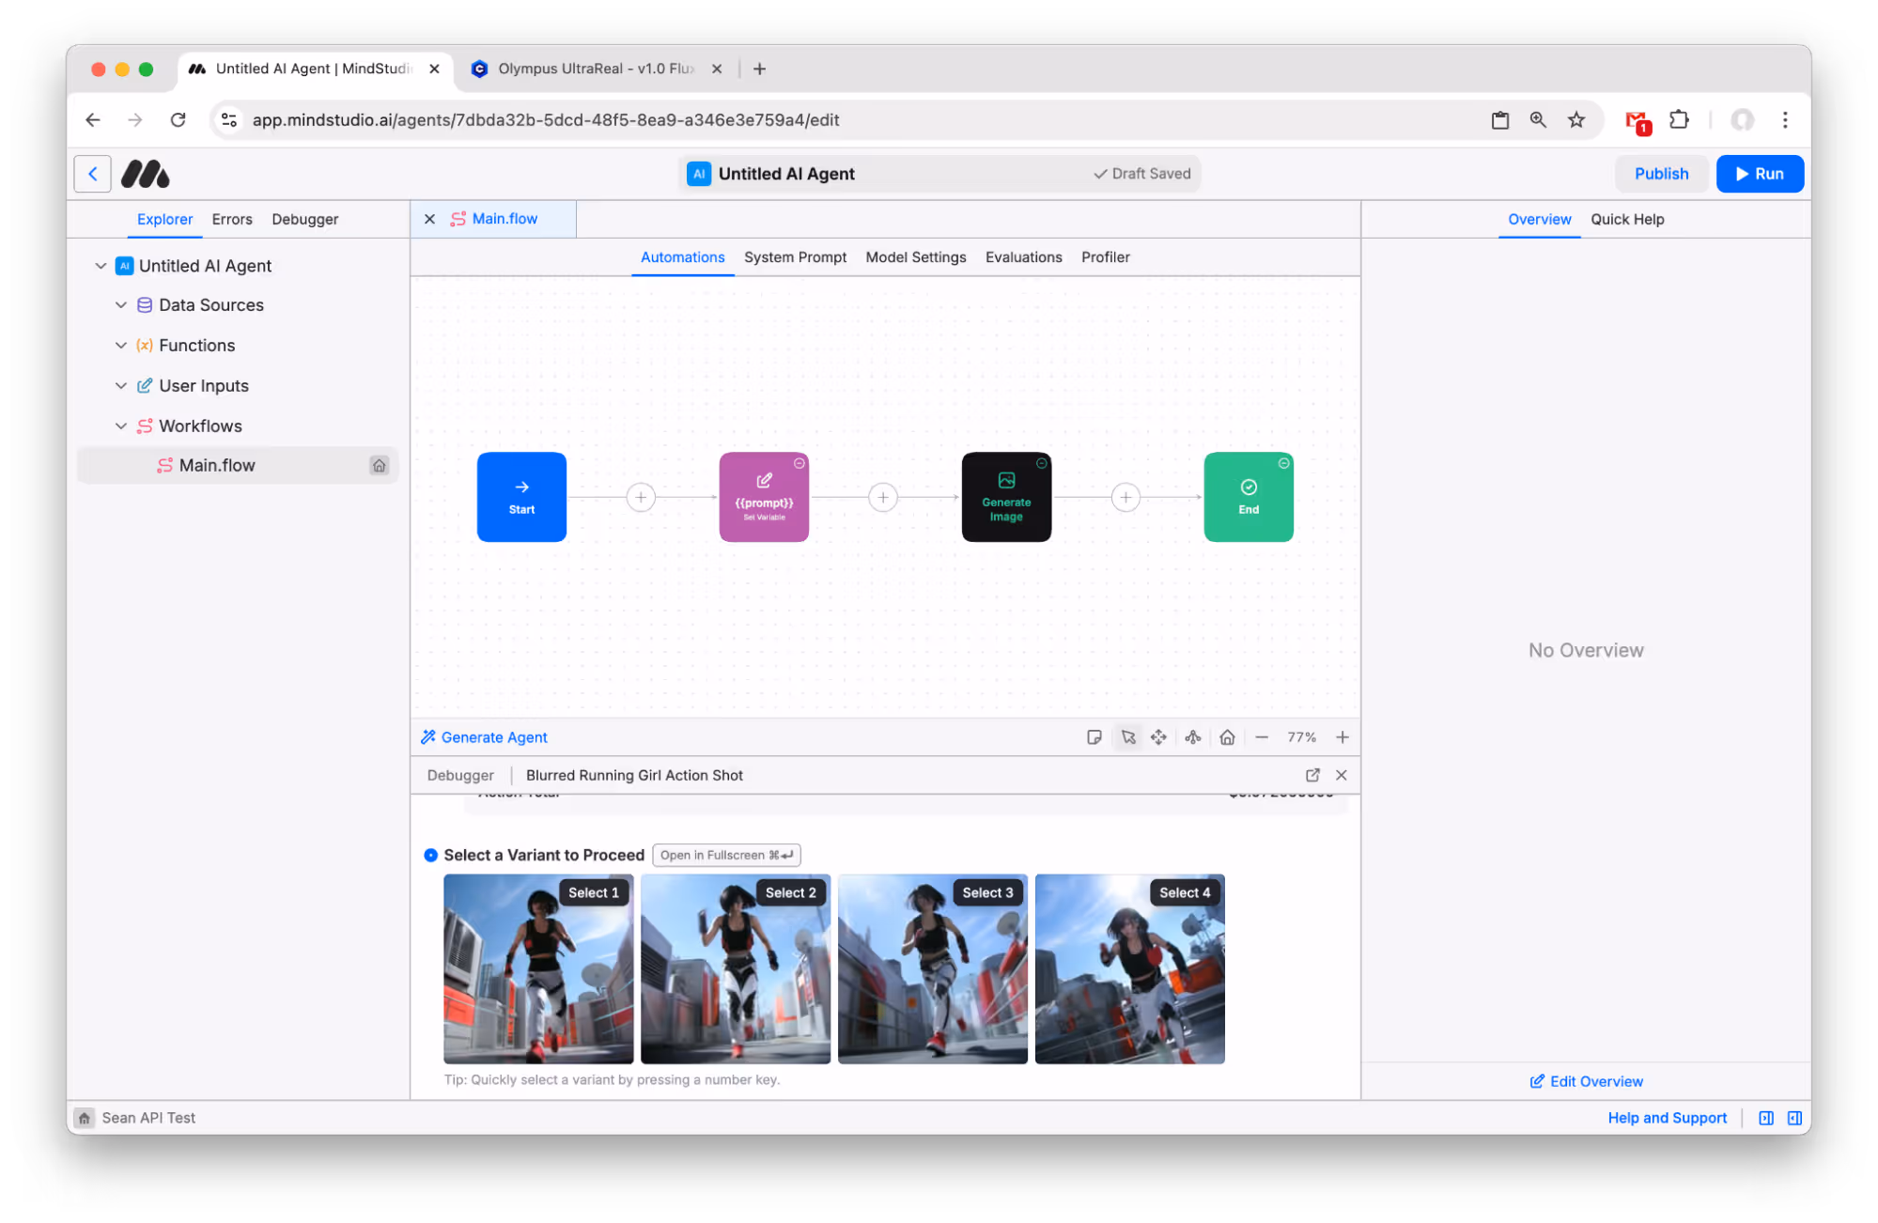Click the home icon to recenter the canvas
The image size is (1878, 1223).
(1227, 736)
